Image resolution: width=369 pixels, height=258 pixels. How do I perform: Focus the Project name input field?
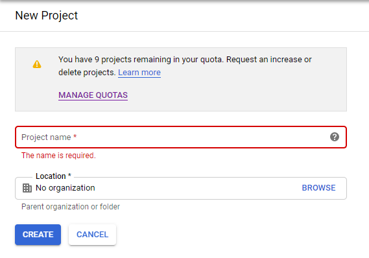click(181, 137)
